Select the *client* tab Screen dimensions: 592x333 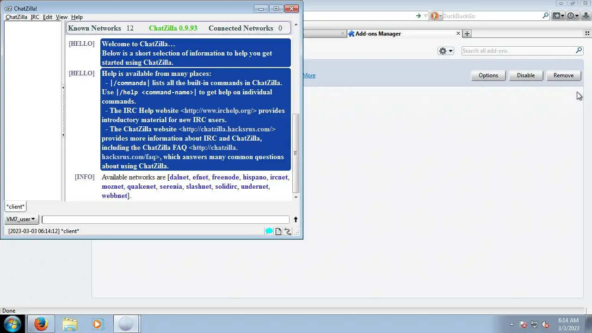pos(16,207)
